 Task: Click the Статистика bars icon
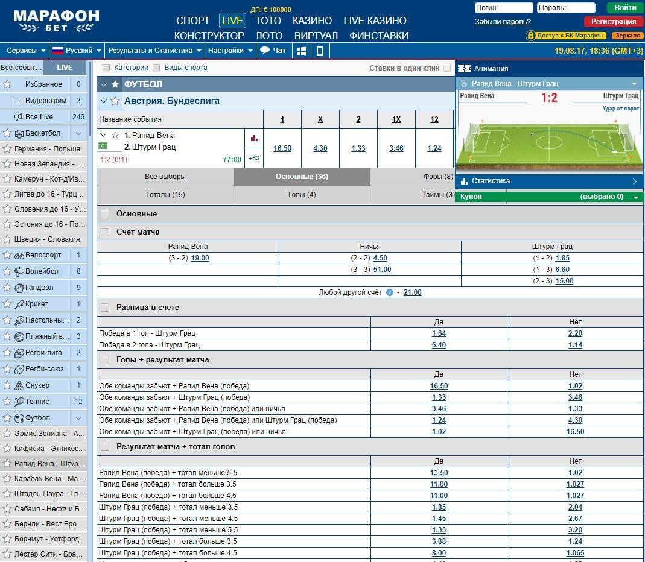pos(465,181)
